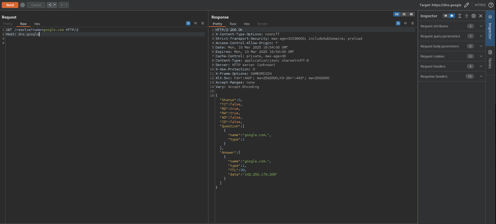Switch the Response view to Raw tab

pyautogui.click(x=233, y=24)
